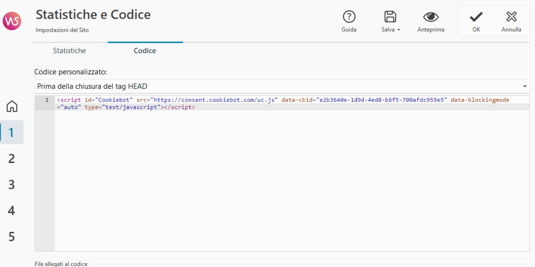Click line 1 in the code editor
This screenshot has height=267, width=535.
pyautogui.click(x=46, y=99)
